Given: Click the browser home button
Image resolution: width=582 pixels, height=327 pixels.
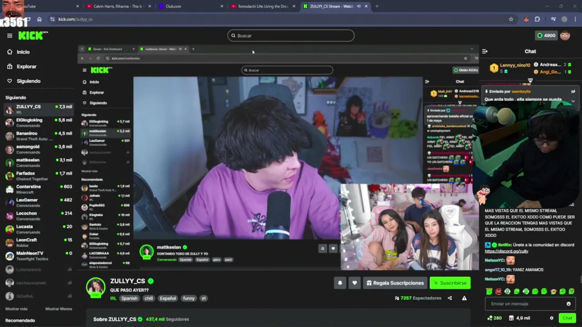Looking at the screenshot, I should (x=39, y=19).
